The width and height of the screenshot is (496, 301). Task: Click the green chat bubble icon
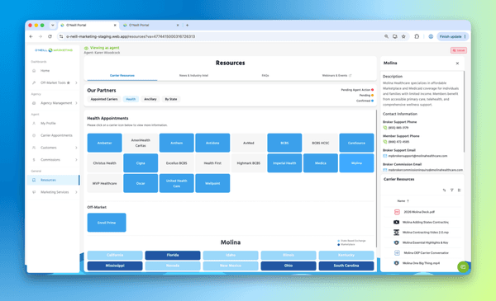click(463, 267)
